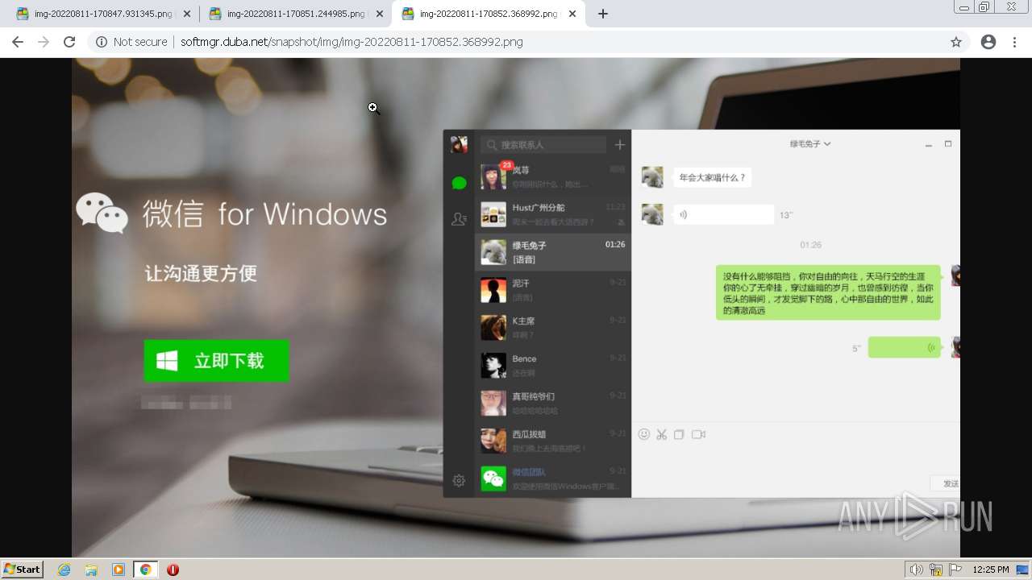
Task: Select the img-20220811-170852.368992.png tab
Action: (488, 14)
